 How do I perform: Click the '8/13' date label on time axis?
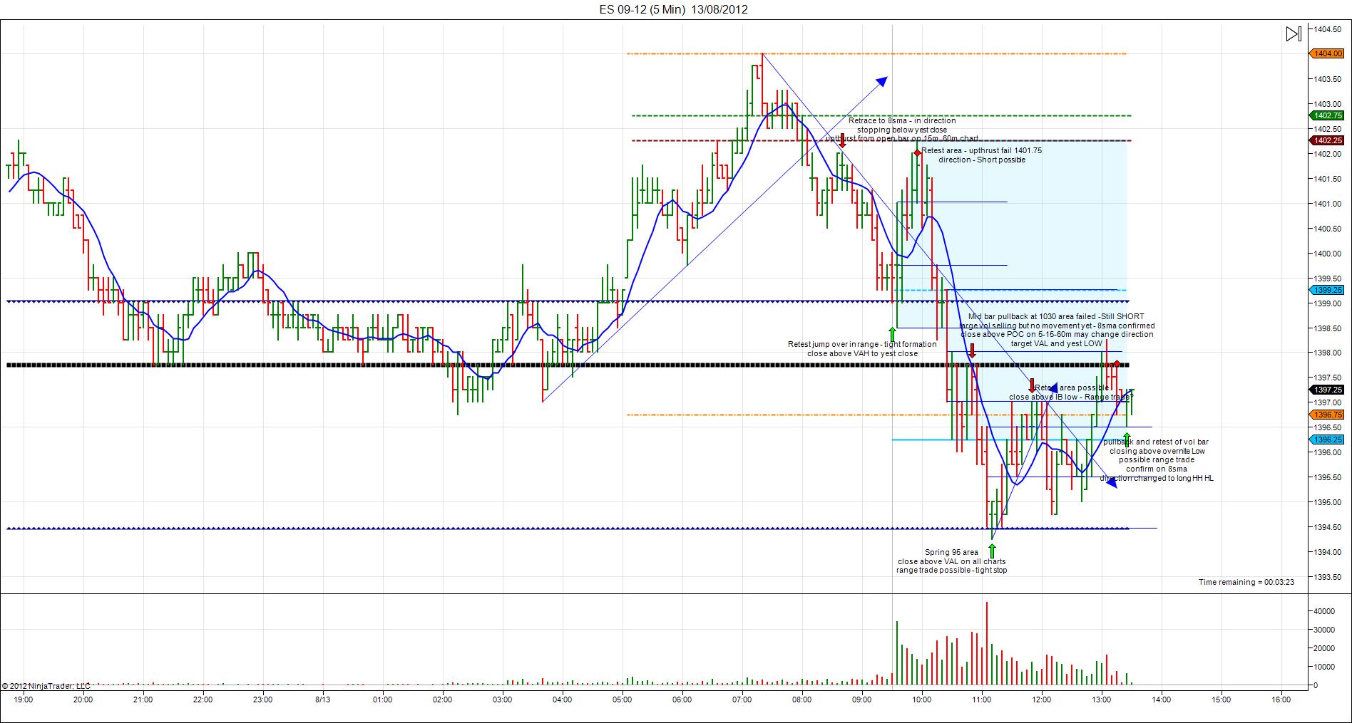click(x=322, y=699)
